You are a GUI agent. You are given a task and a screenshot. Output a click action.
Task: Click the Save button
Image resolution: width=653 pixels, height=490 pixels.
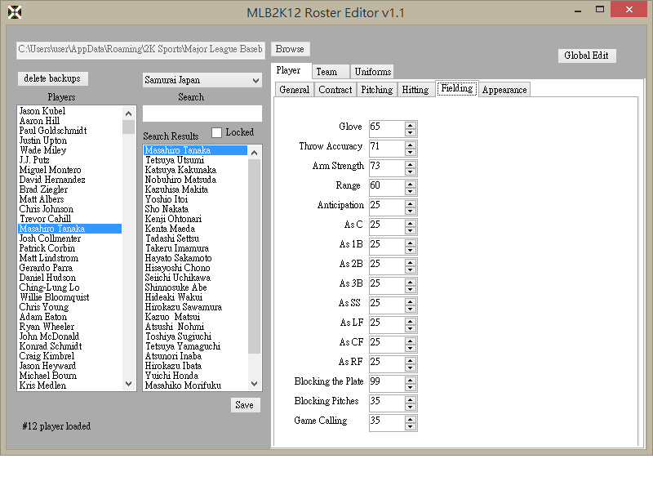click(x=245, y=405)
